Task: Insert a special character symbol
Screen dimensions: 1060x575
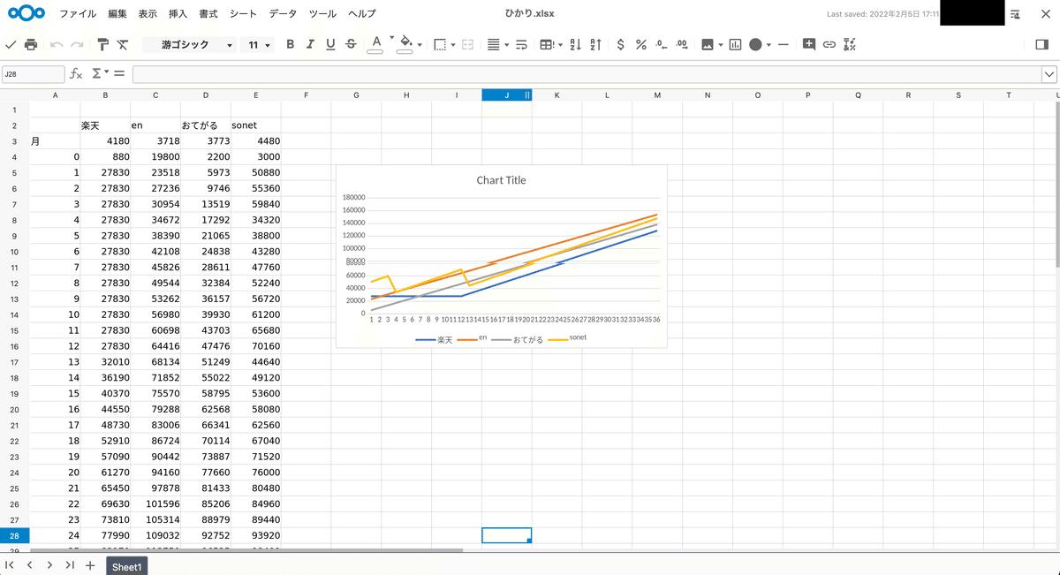Action: 850,44
